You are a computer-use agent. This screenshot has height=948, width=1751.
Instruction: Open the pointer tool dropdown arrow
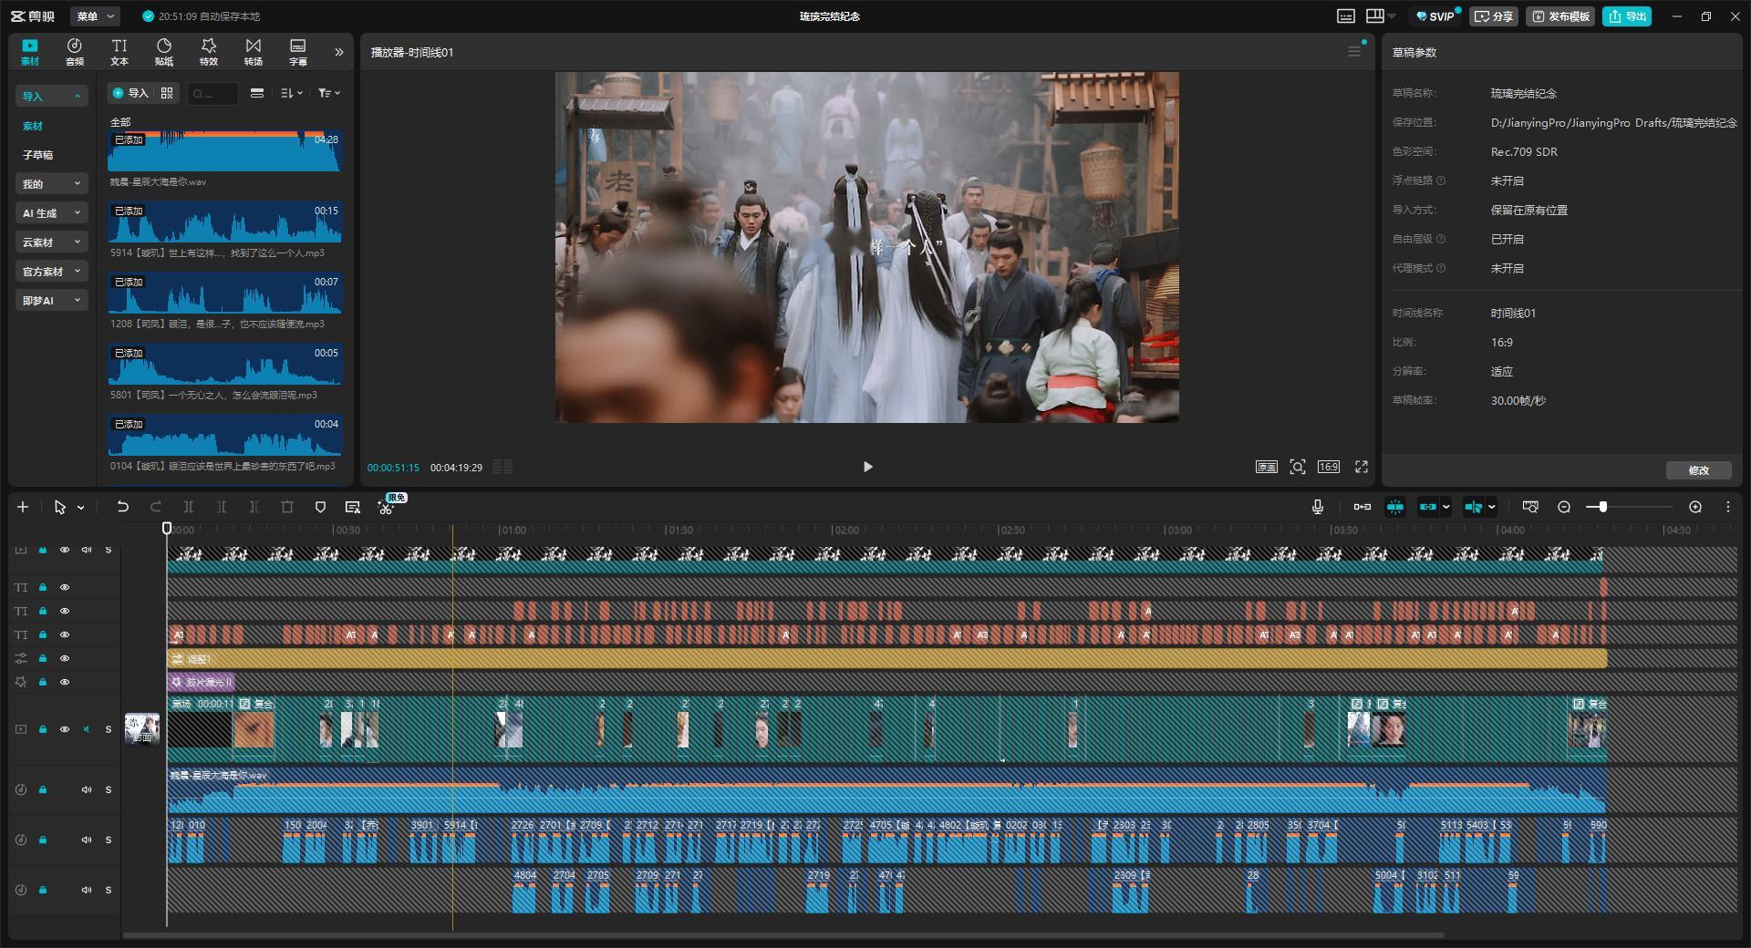(80, 508)
